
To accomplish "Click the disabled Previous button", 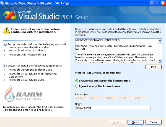I will tap(117, 122).
